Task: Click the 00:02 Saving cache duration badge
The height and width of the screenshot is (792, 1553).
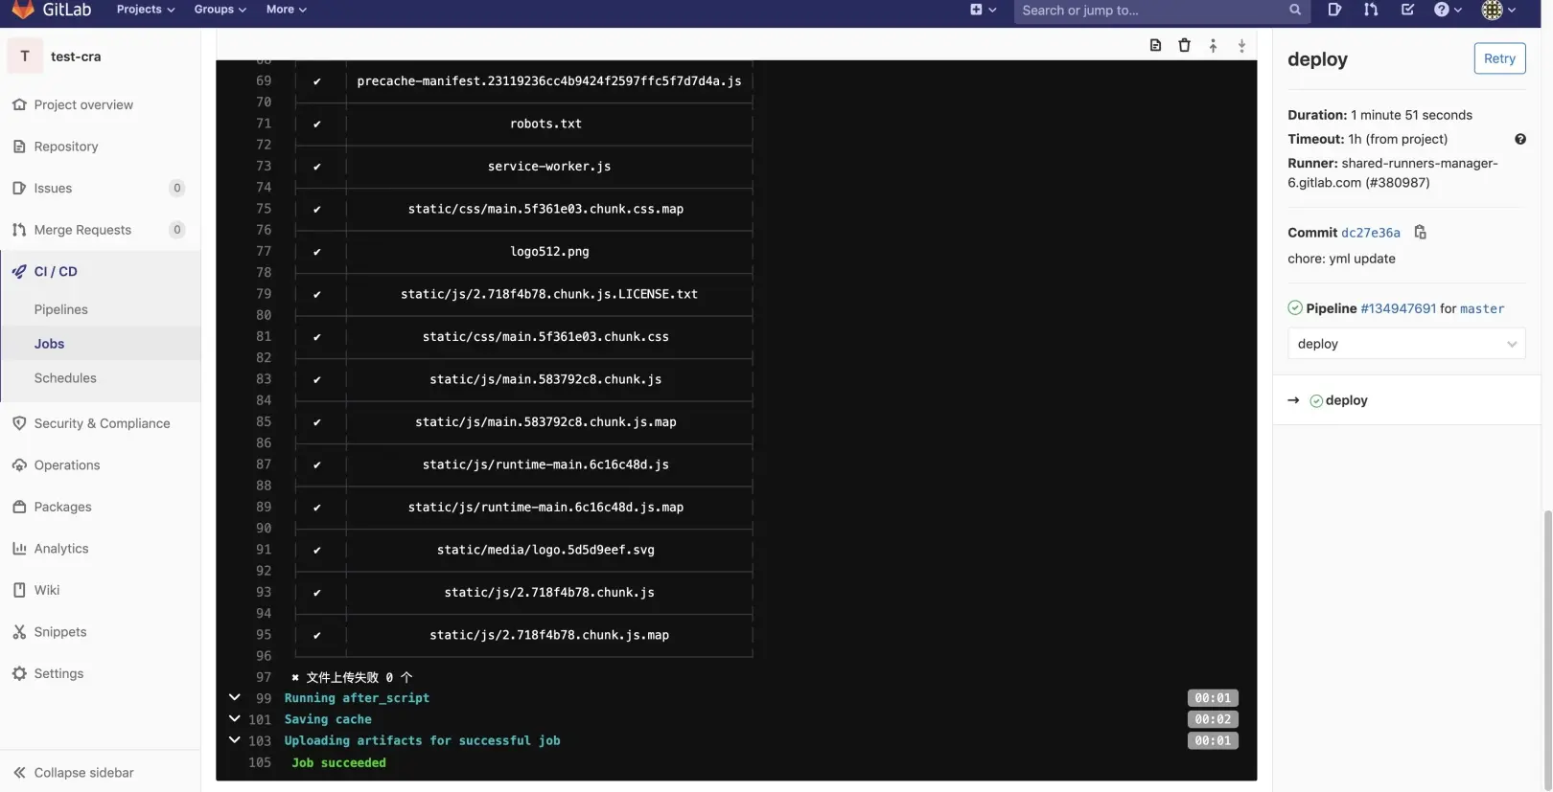Action: 1213,719
